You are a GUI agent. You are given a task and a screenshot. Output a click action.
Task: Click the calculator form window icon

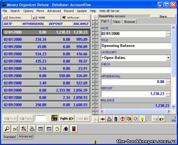point(49,129)
